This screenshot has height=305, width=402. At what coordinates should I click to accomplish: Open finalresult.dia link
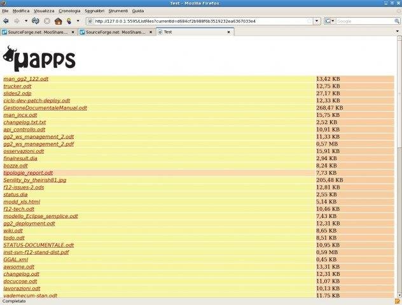pos(20,158)
